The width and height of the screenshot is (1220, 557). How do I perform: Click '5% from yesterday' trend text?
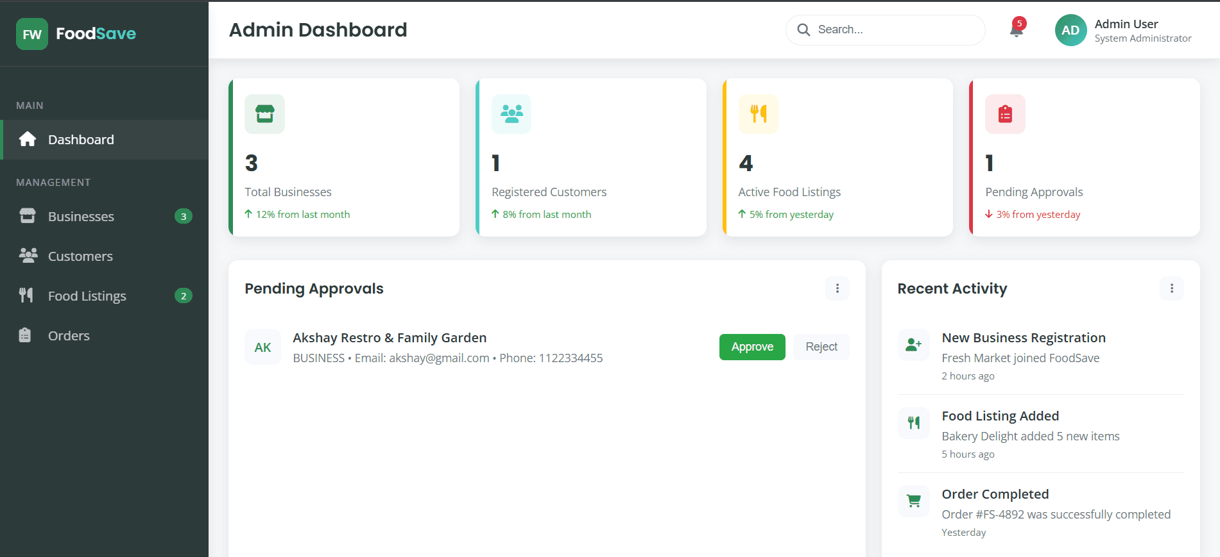click(791, 215)
